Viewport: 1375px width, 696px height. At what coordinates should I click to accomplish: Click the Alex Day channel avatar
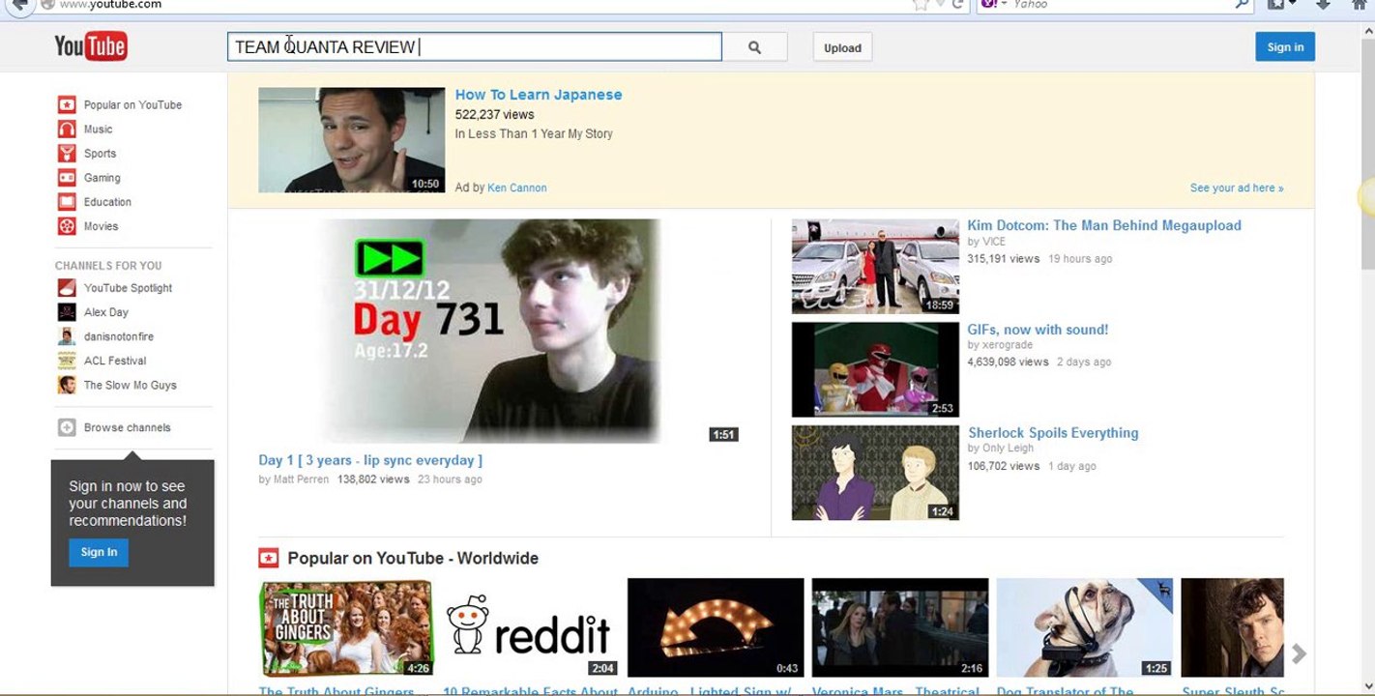(x=67, y=311)
